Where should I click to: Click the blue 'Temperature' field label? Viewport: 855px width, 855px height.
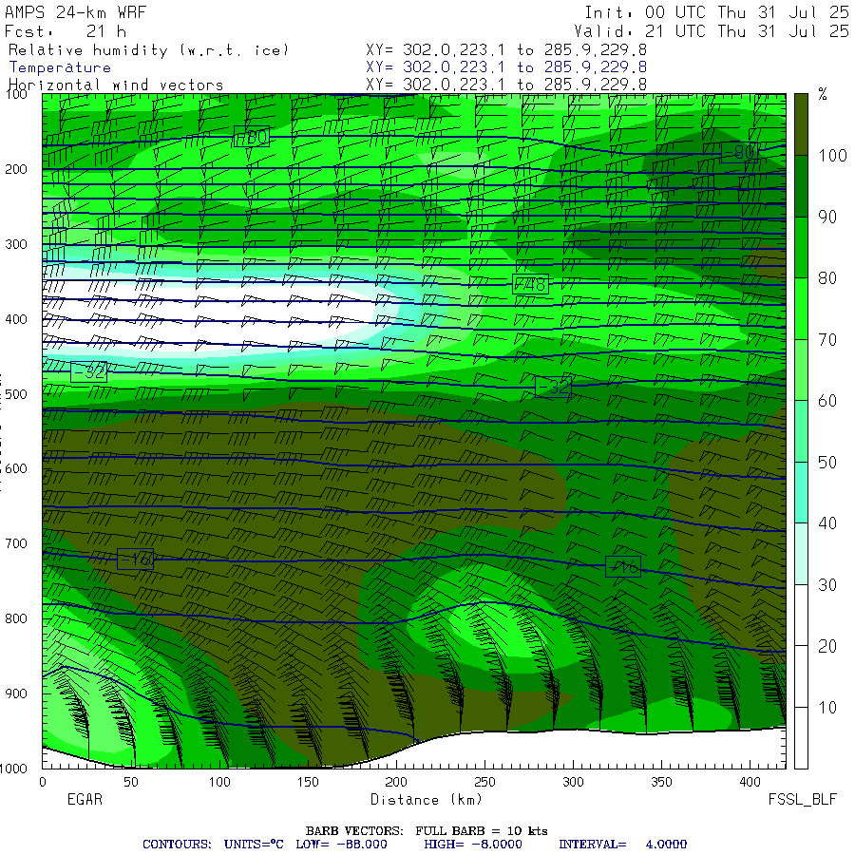tap(60, 67)
